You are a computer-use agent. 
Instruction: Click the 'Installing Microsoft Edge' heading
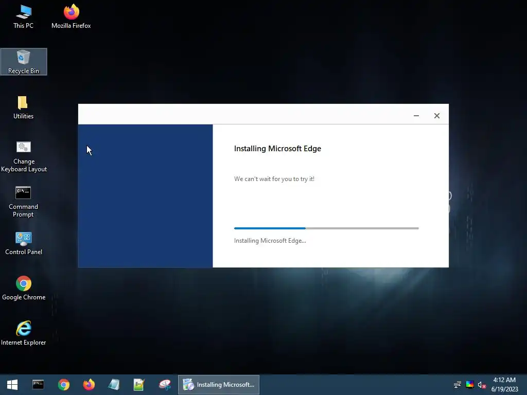[277, 149]
